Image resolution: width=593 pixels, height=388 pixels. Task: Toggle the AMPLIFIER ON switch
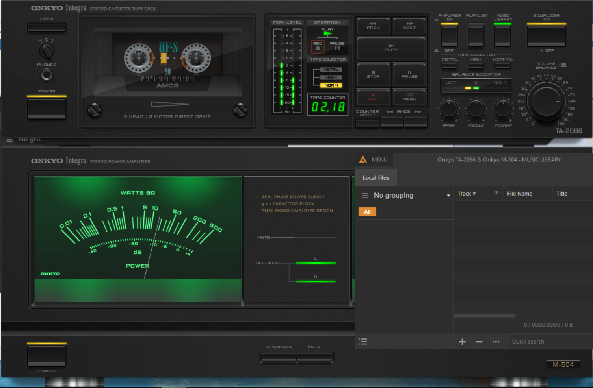tap(449, 36)
